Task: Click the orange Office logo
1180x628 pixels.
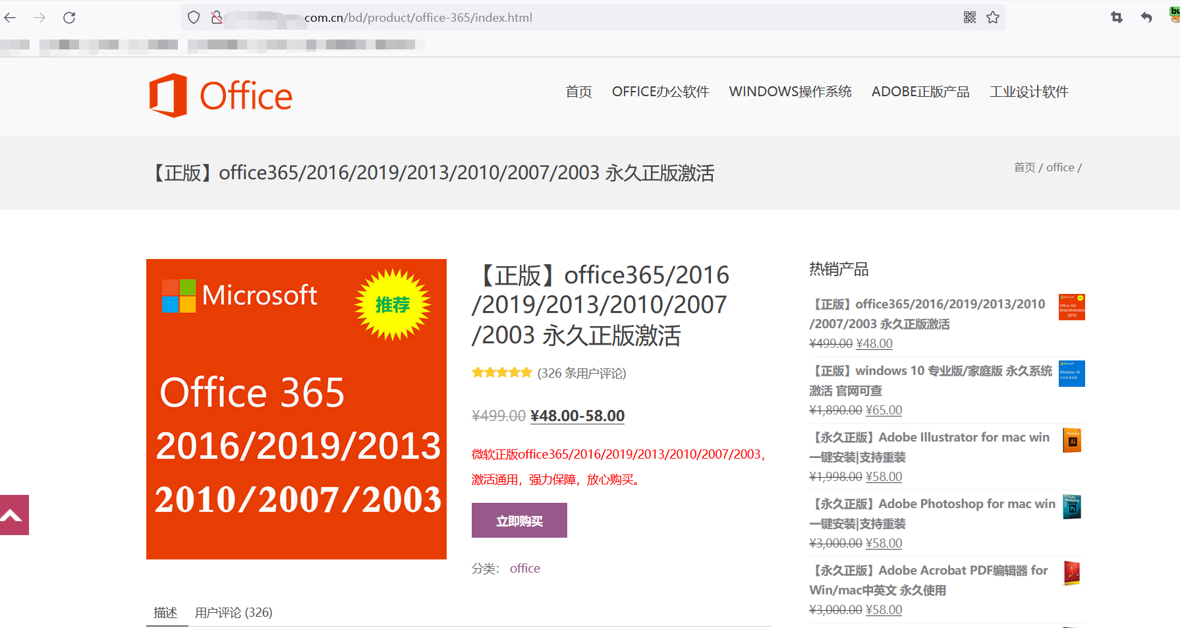Action: (x=221, y=96)
